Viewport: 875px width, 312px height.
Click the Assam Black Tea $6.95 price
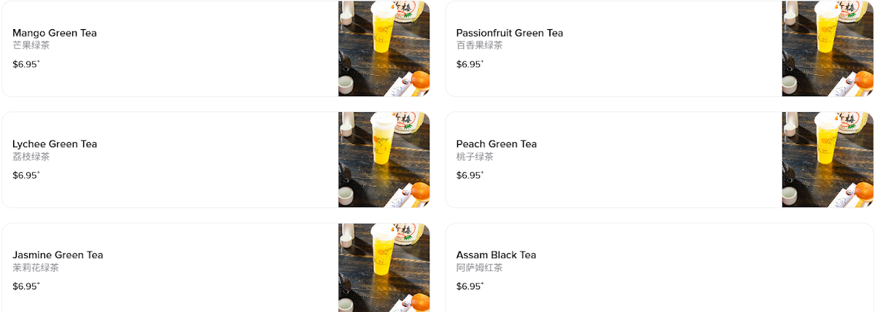(x=469, y=286)
